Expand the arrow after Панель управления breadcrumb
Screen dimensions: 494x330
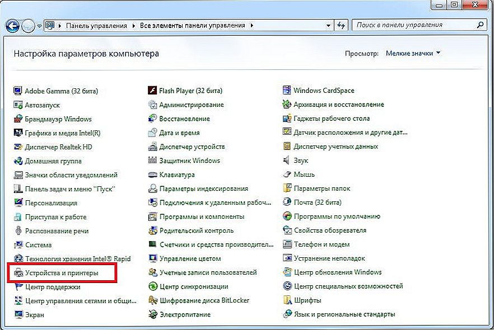coord(133,26)
